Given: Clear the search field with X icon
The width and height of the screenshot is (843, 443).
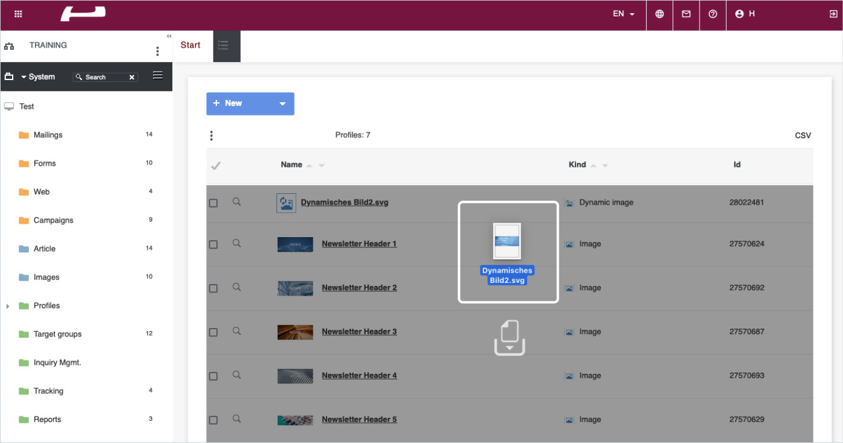Looking at the screenshot, I should pyautogui.click(x=132, y=78).
